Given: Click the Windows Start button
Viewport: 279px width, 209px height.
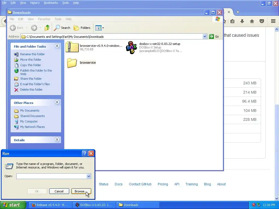Looking at the screenshot, I should [x=13, y=205].
